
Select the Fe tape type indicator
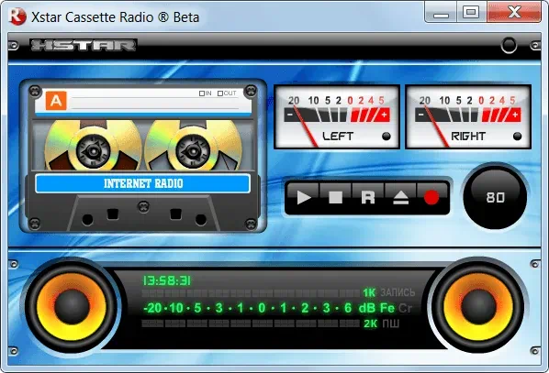(x=387, y=308)
